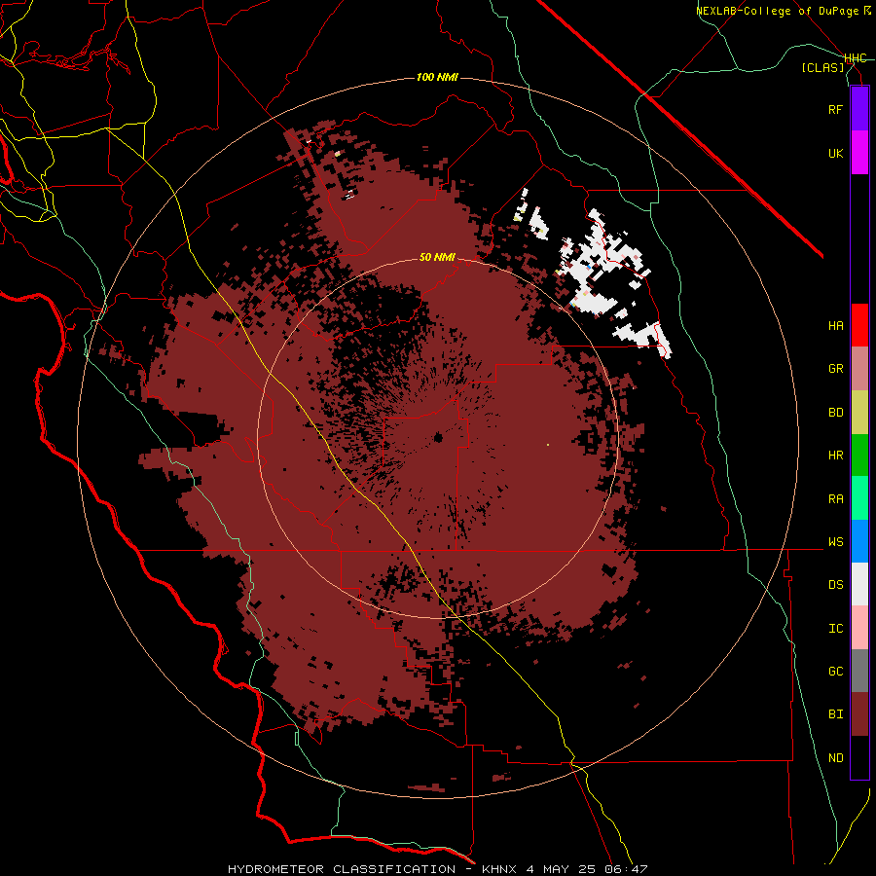Click the RF legend label
Viewport: 876px width, 876px height.
coord(835,109)
